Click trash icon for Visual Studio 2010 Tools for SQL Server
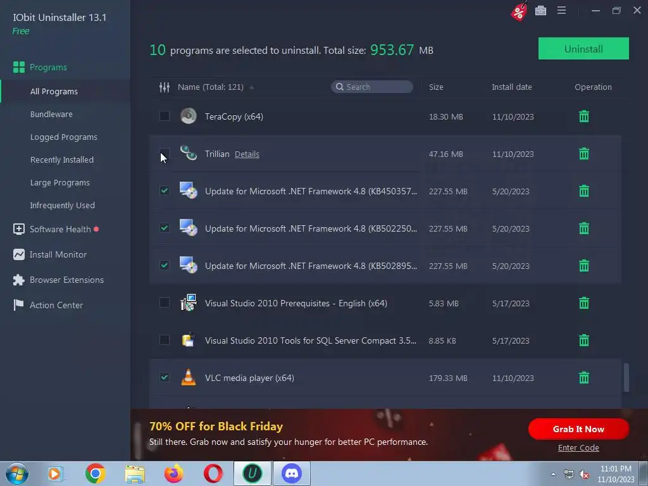The image size is (648, 486). [583, 340]
